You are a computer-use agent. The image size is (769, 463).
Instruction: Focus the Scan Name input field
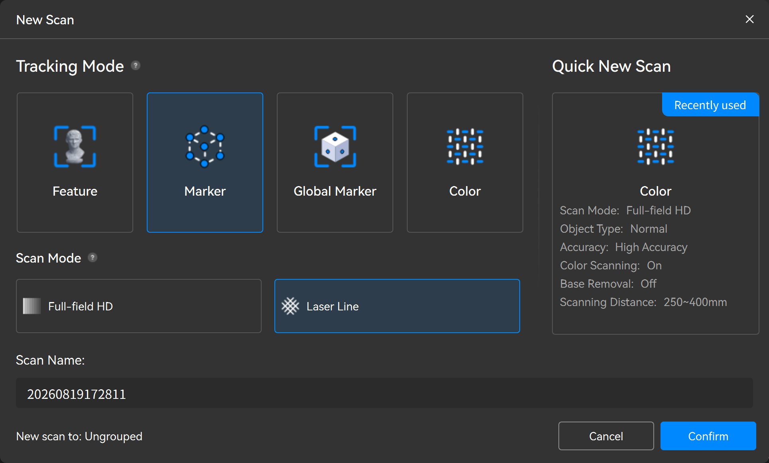click(x=384, y=393)
